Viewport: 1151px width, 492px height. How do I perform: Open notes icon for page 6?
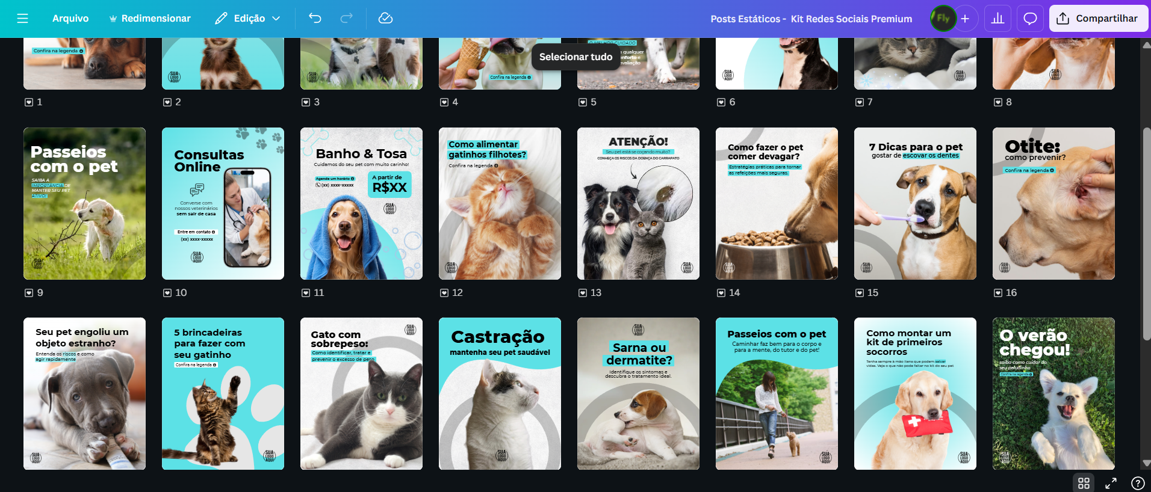[721, 102]
